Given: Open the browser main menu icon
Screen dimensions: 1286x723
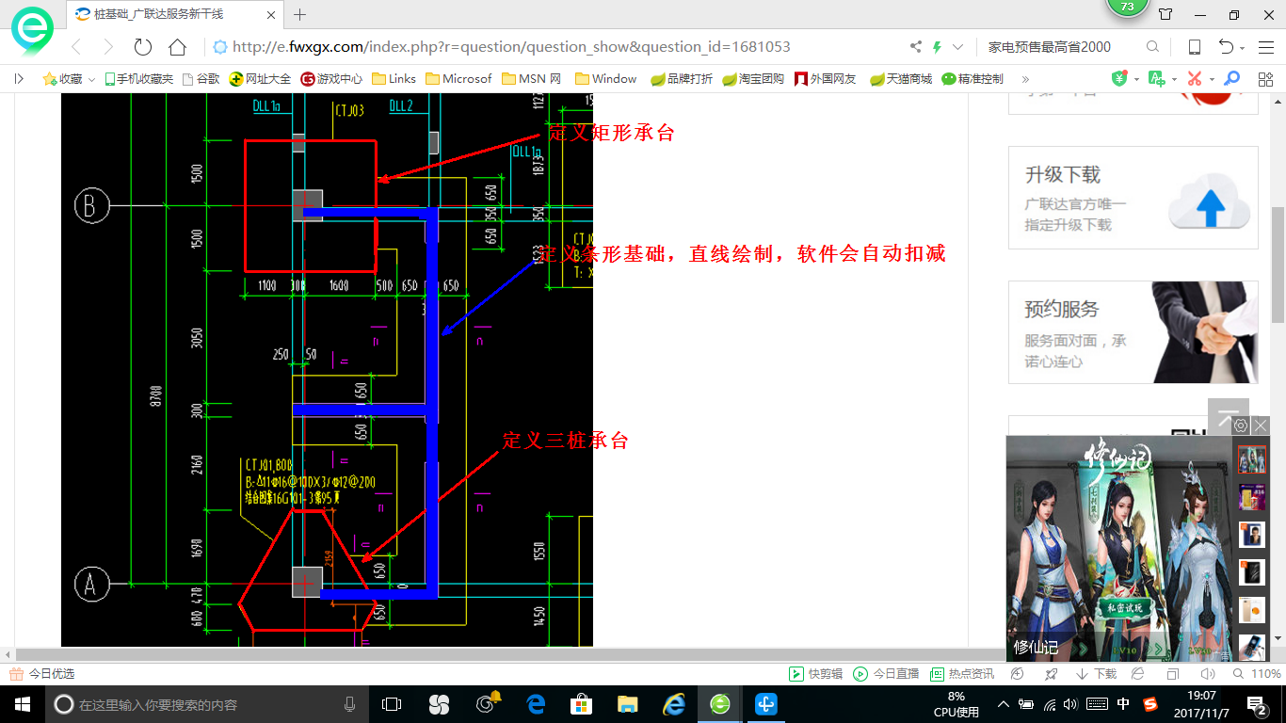Looking at the screenshot, I should [x=1266, y=46].
